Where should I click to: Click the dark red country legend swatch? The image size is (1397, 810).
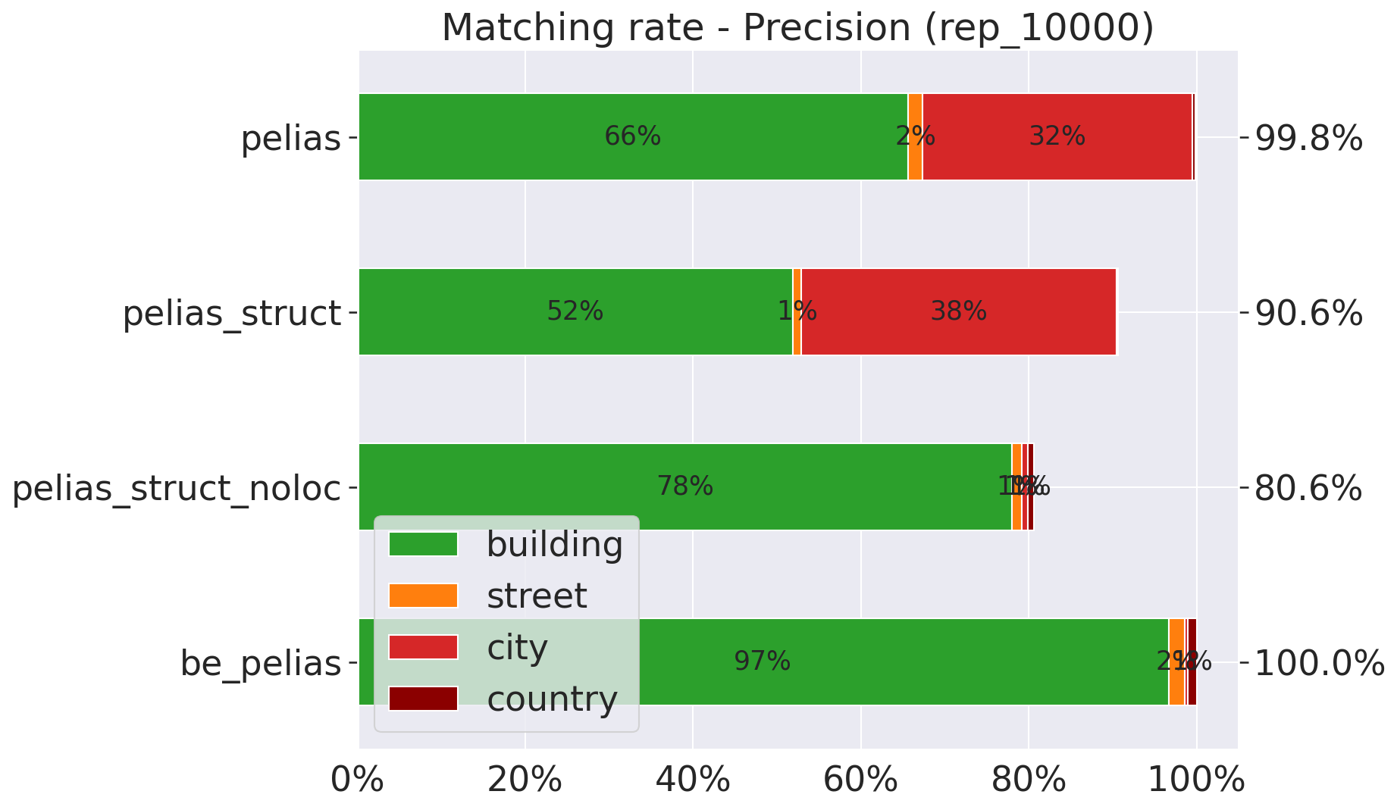(x=423, y=699)
